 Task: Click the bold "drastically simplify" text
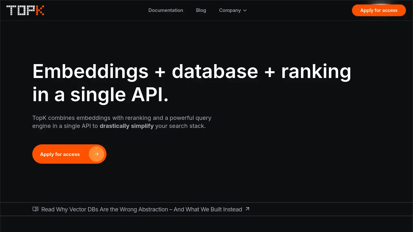(126, 126)
